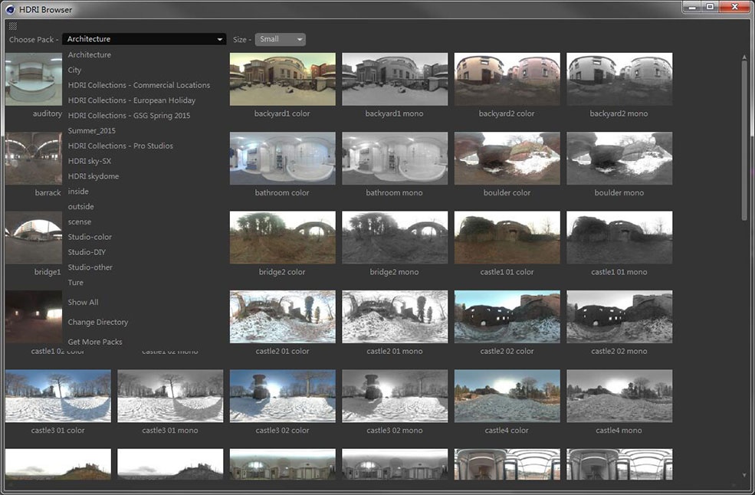The width and height of the screenshot is (755, 495).
Task: Select backyard1 mono thumbnail
Action: pos(395,79)
